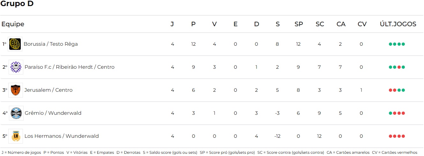Click Borussia's first green result dot
Viewport: 424px width, 156px height.
[391, 44]
